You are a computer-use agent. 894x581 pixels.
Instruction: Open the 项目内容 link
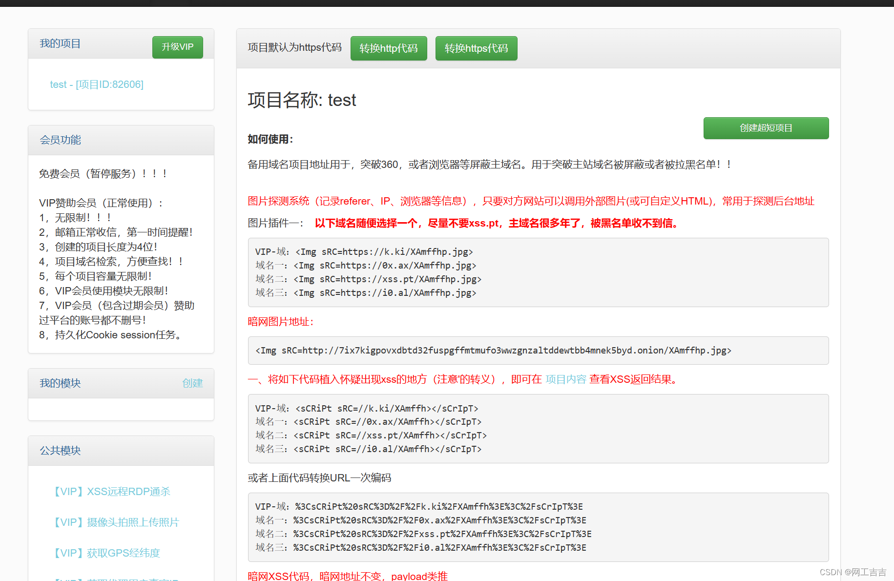pyautogui.click(x=565, y=379)
